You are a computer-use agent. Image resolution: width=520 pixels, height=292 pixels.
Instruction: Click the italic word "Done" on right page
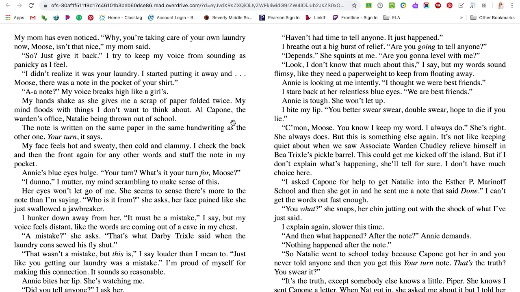469,191
